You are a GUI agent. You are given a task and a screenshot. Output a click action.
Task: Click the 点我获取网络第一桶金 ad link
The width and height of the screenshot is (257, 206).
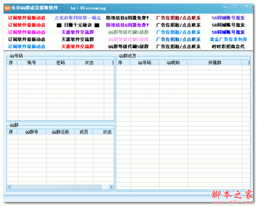point(78,18)
